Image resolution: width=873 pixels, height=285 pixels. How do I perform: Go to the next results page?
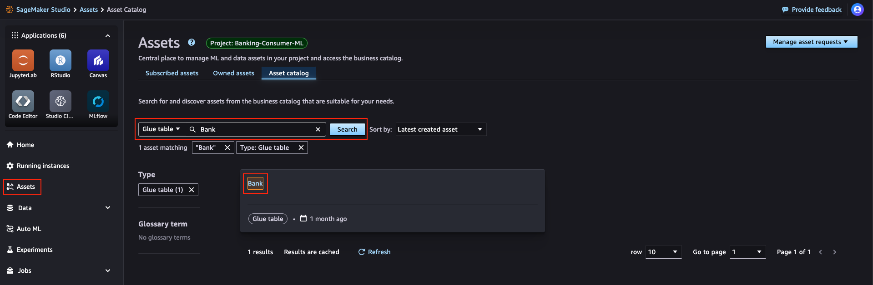[x=835, y=252]
